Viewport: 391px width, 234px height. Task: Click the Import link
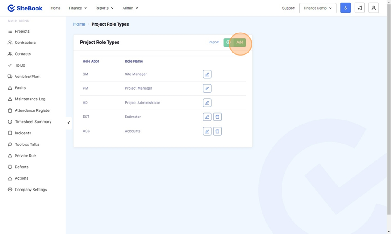tap(214, 42)
